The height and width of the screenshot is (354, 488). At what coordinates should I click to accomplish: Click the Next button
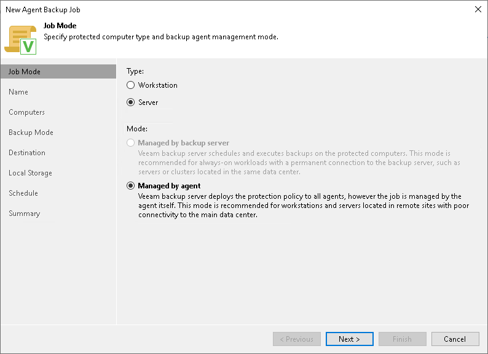pyautogui.click(x=350, y=339)
